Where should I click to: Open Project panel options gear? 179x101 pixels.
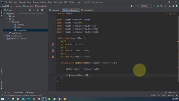(x=42, y=10)
